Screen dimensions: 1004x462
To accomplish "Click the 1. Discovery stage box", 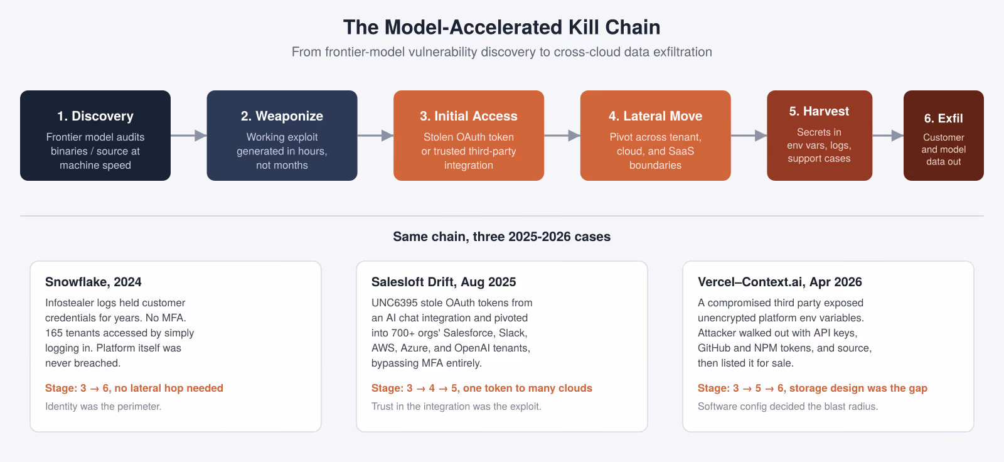I will click(x=95, y=136).
